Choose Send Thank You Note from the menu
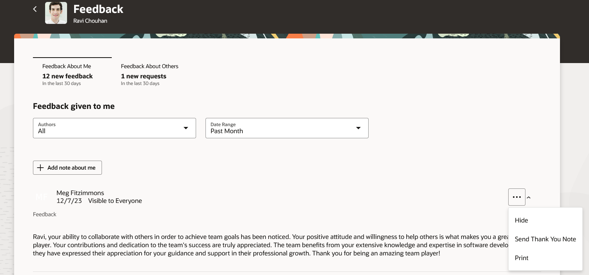This screenshot has height=275, width=589. coord(545,239)
